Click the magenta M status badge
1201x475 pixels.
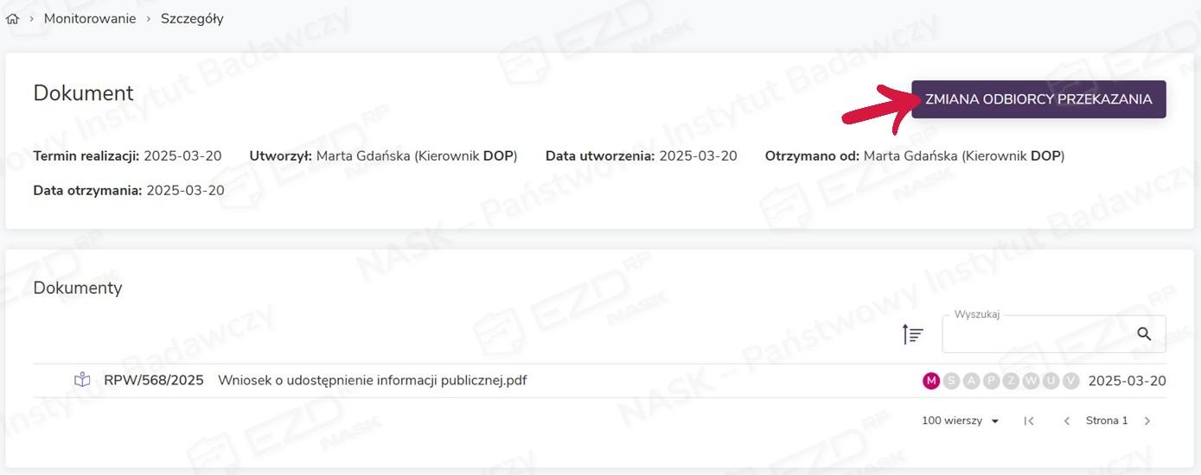pyautogui.click(x=931, y=381)
